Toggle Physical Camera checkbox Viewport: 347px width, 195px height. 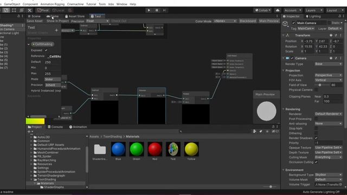[x=316, y=90]
